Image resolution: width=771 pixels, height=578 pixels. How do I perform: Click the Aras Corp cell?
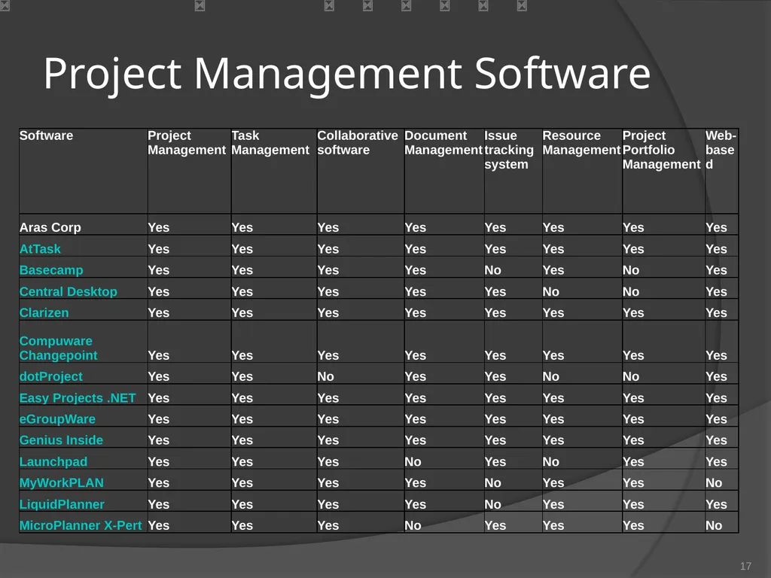(83, 224)
